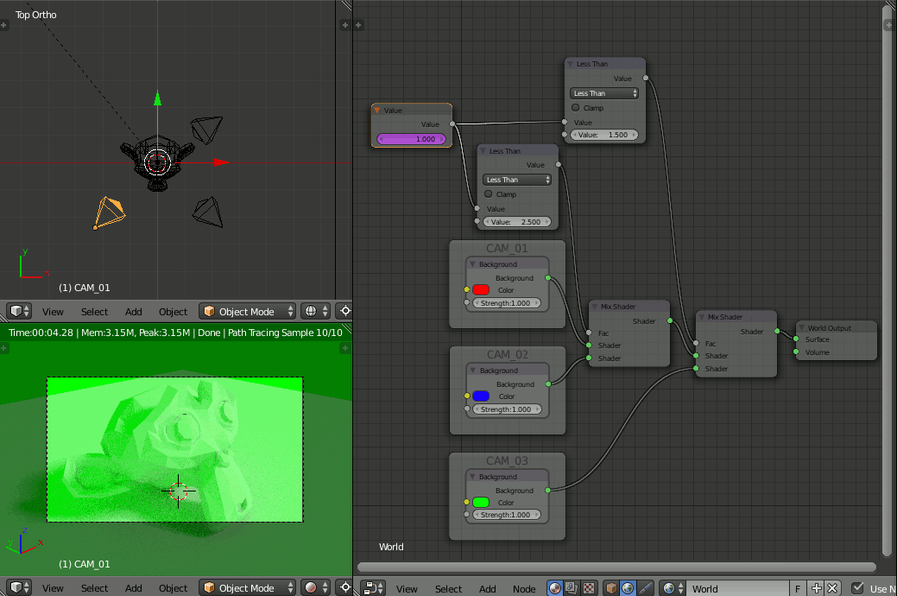Screen dimensions: 897x596
Task: Click the plus button next to World datablock
Action: [x=818, y=588]
